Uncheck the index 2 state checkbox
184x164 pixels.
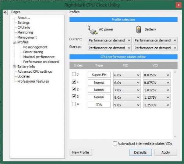(x=74, y=89)
